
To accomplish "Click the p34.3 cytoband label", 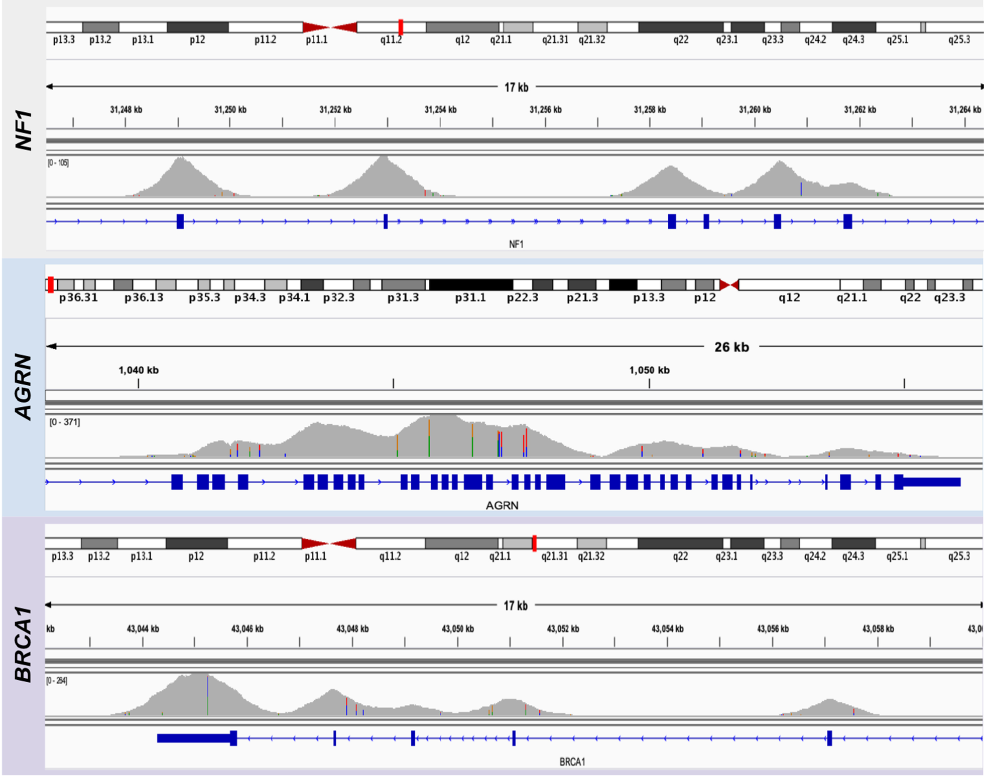I will 250,298.
